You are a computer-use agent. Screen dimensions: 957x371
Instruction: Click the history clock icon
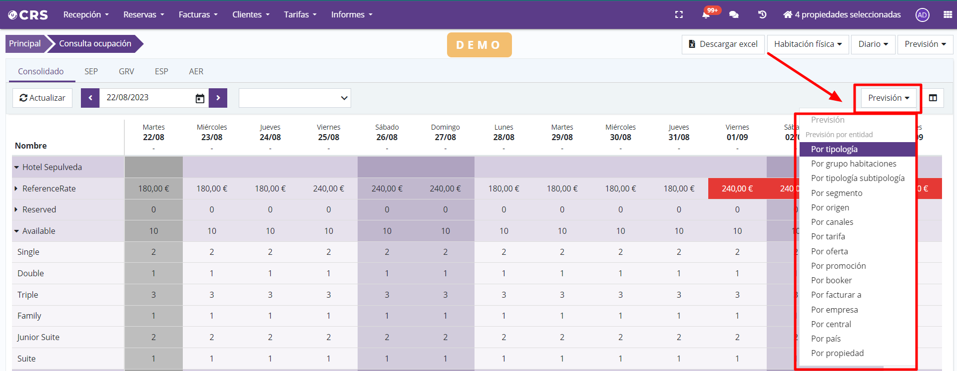click(x=762, y=14)
